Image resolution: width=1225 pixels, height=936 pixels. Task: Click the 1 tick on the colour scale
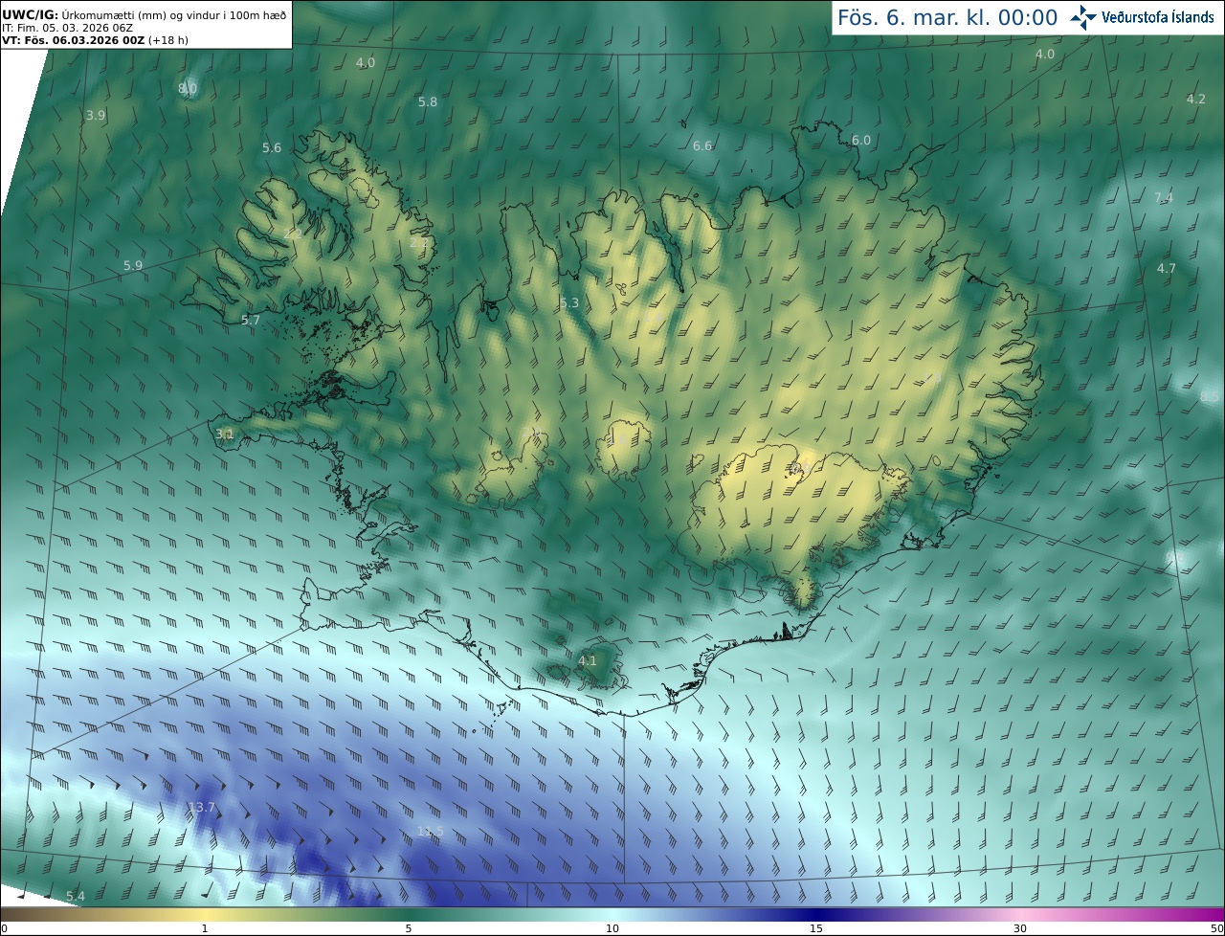click(205, 928)
